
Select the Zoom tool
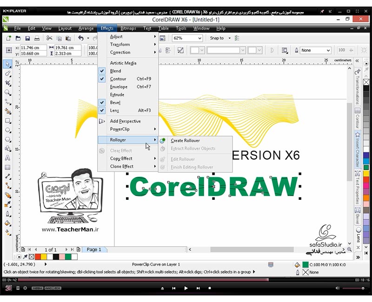point(8,92)
